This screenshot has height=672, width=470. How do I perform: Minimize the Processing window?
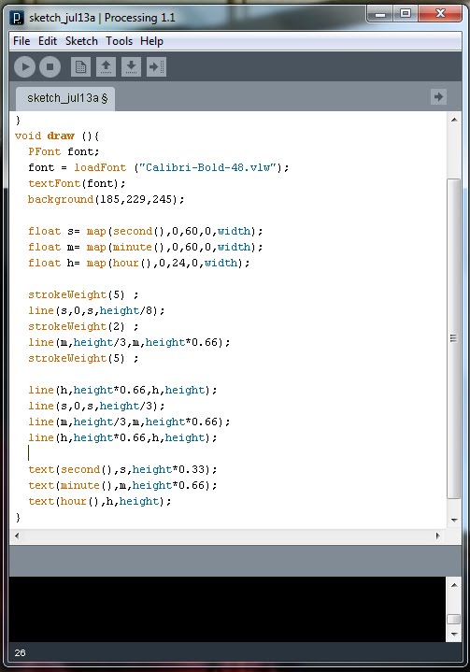coord(380,14)
